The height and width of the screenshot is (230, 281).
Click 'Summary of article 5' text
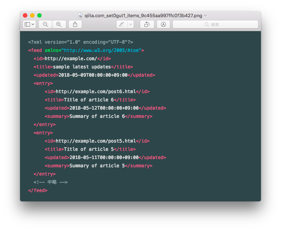[x=97, y=166]
